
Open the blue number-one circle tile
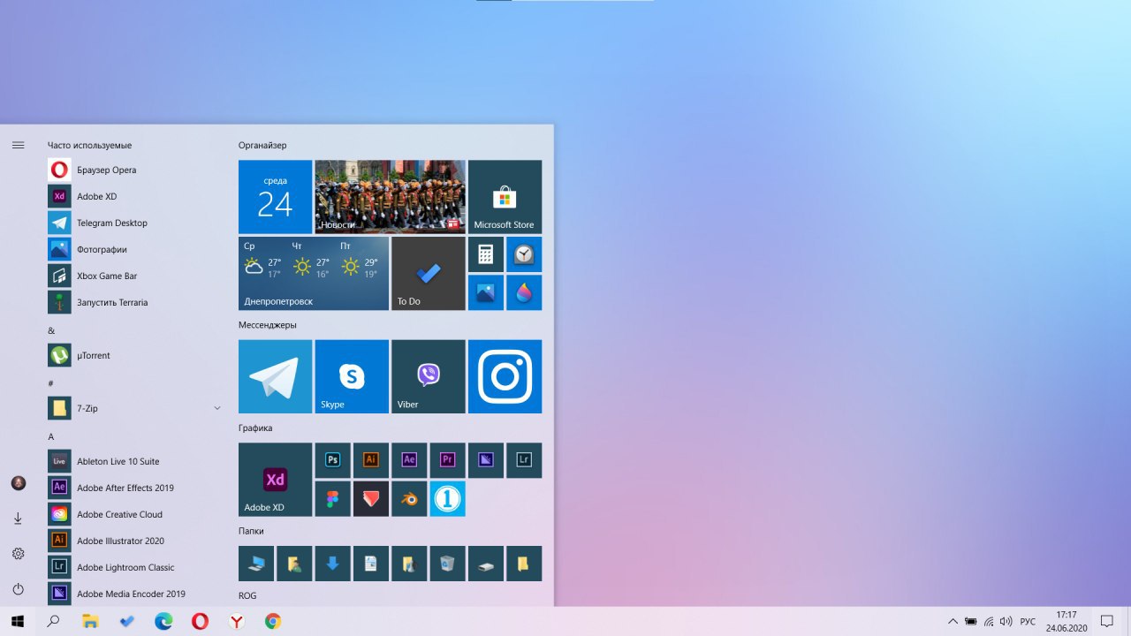click(x=448, y=499)
